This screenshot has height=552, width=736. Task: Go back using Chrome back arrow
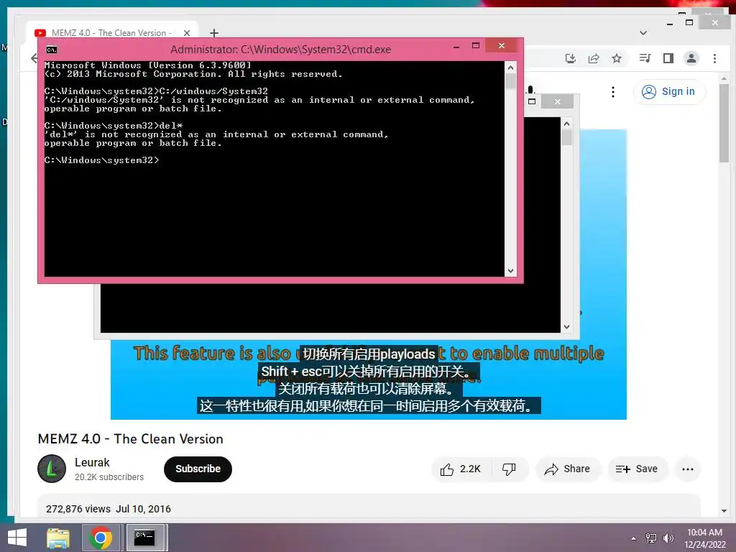pos(34,58)
